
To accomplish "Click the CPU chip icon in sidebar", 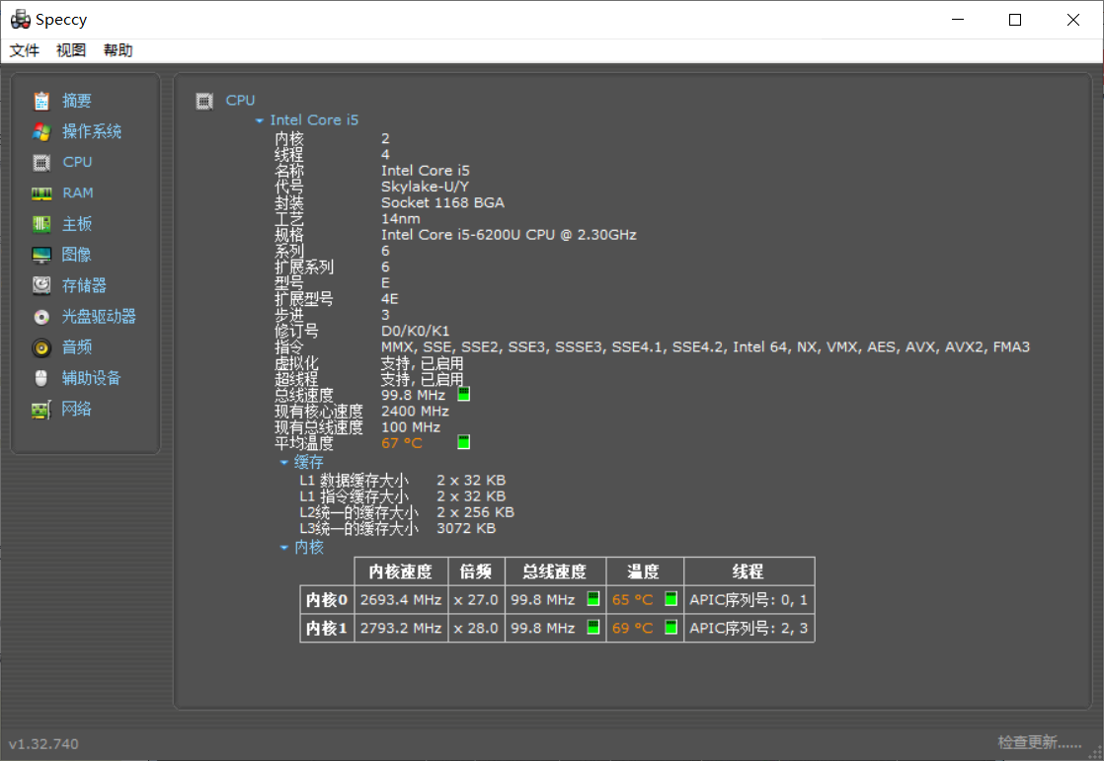I will pos(41,163).
